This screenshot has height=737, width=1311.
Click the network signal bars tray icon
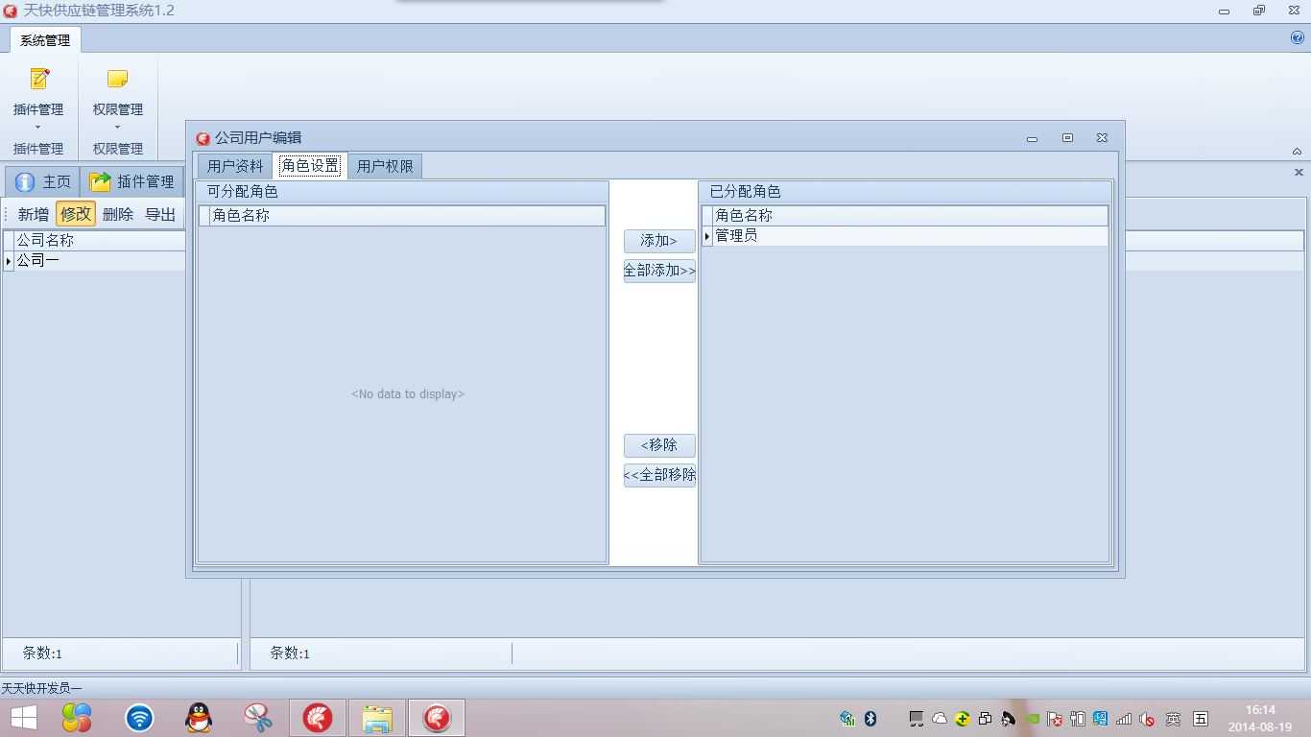[1124, 719]
